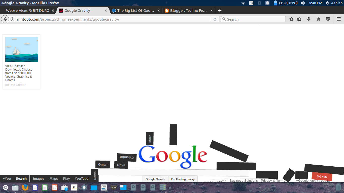Launch LibreOffice Calc from the dock
The height and width of the screenshot is (193, 344).
coord(45,187)
